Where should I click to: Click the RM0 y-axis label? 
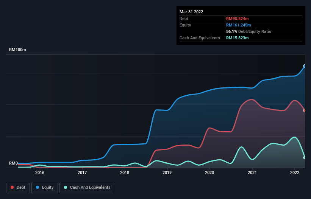coord(14,163)
